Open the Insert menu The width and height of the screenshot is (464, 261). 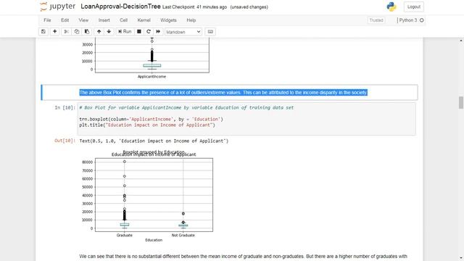point(104,20)
